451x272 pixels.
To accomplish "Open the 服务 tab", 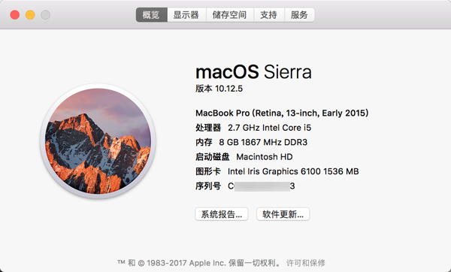I will [x=299, y=15].
